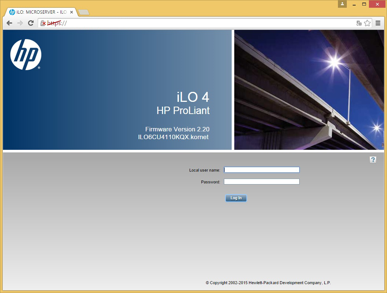387x293 pixels.
Task: Click the browser Forward arrow
Action: coord(20,23)
